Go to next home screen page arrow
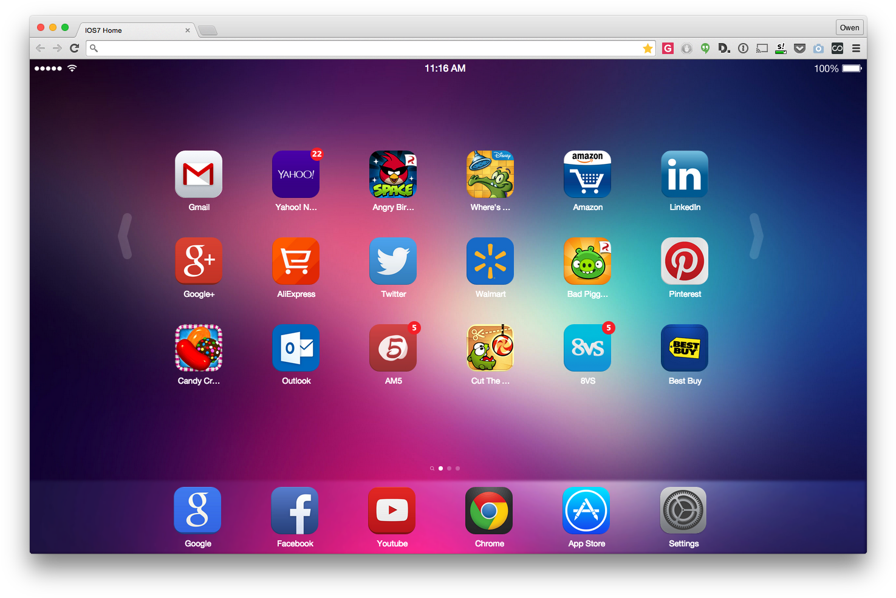The height and width of the screenshot is (598, 896). click(x=756, y=236)
